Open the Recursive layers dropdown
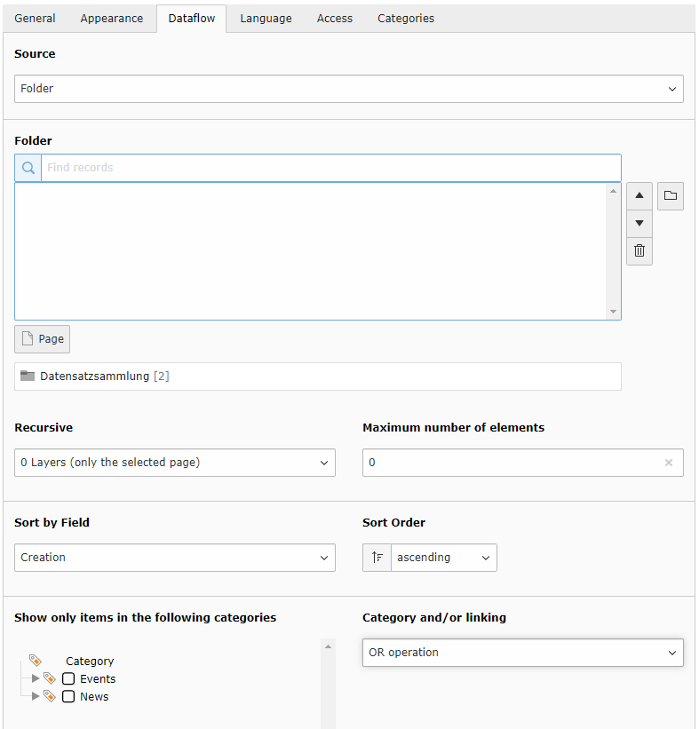Viewport: 699px width, 729px height. click(x=175, y=463)
